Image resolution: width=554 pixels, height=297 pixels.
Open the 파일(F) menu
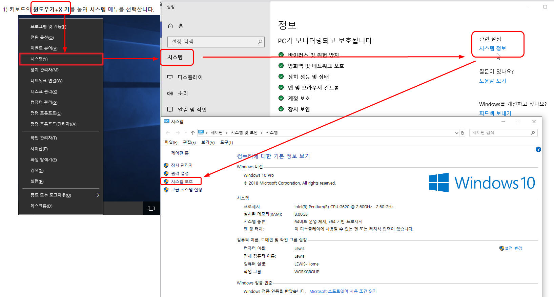coord(171,142)
